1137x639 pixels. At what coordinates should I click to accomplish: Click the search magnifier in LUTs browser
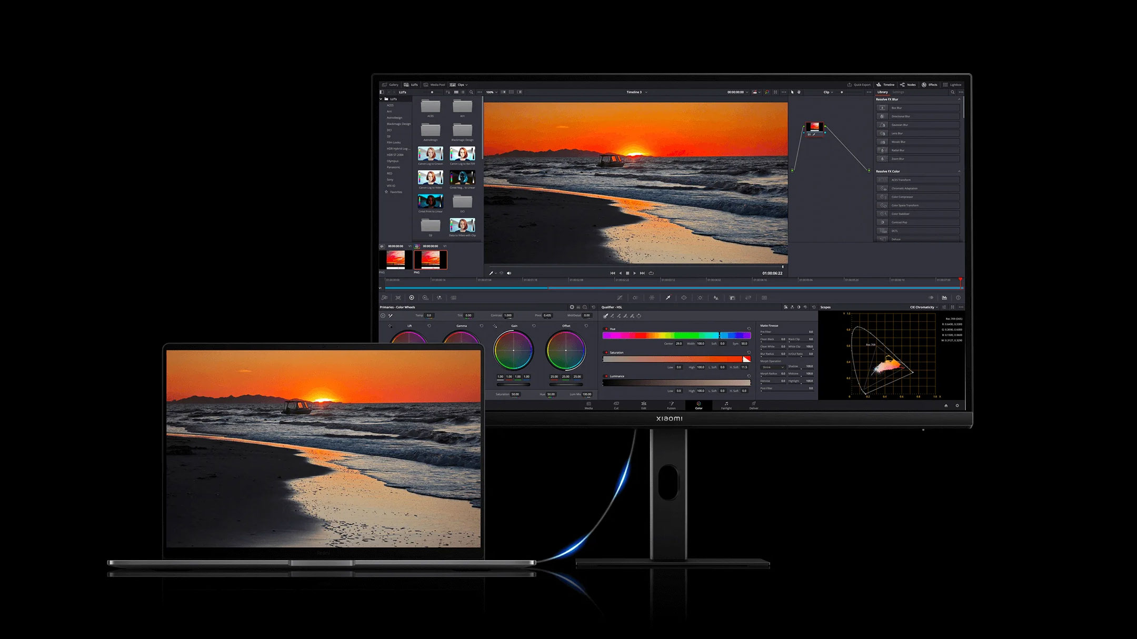471,92
